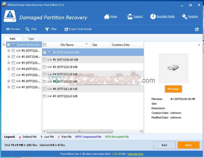Click the Export Scan Result icon

(x=66, y=29)
